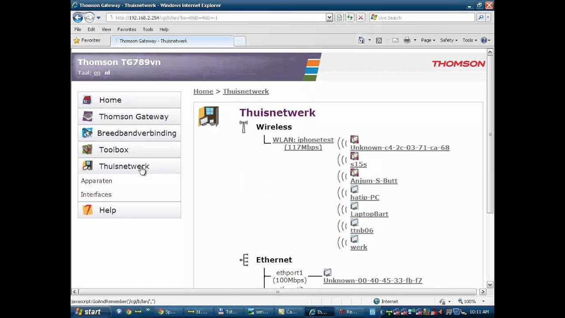Click the Thomson Gateway sidebar icon
Viewport: 565px width, 318px height.
click(x=87, y=117)
